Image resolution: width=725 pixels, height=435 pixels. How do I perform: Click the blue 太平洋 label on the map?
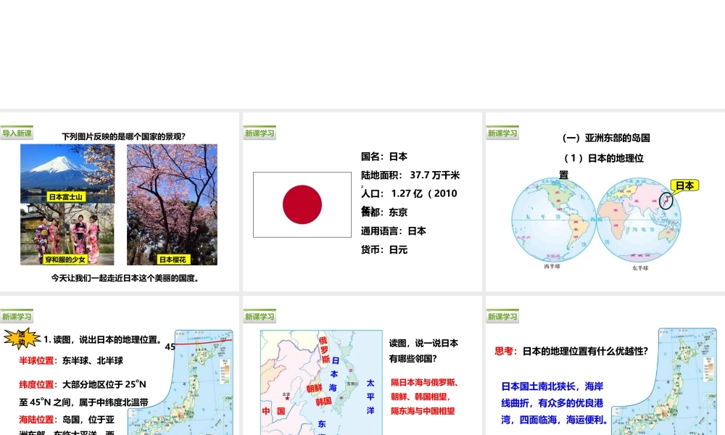pyautogui.click(x=370, y=397)
